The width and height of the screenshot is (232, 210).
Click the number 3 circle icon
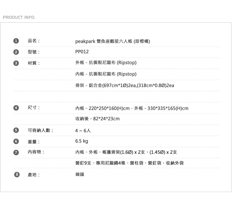(x=16, y=63)
